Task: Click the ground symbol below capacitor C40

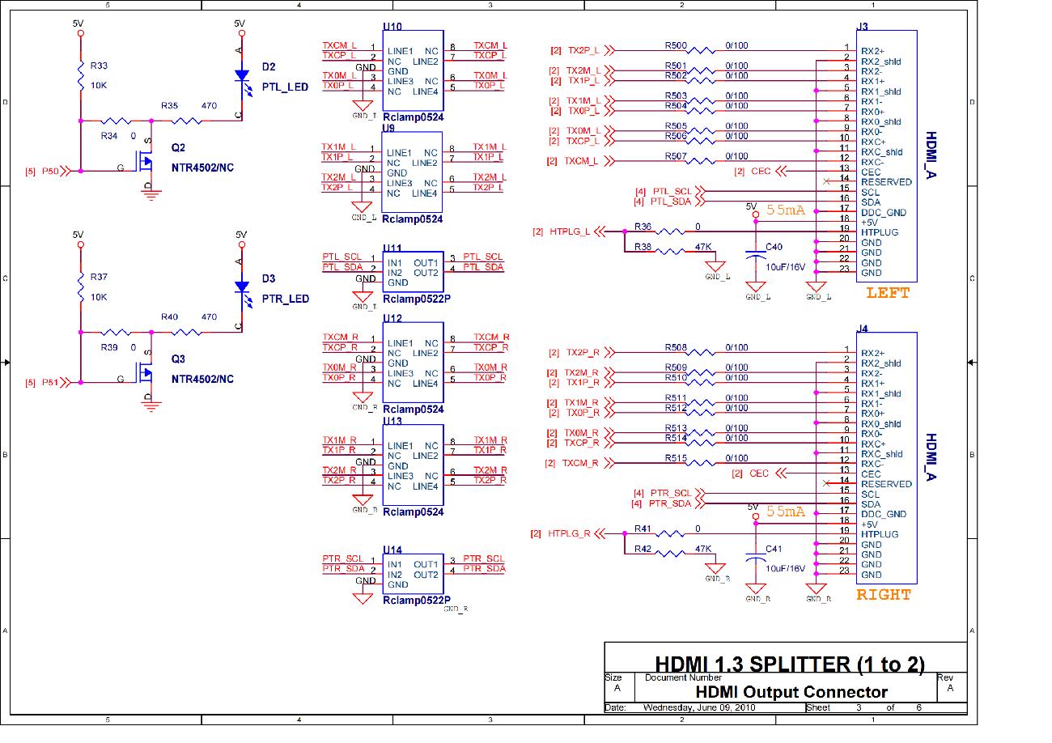Action: pyautogui.click(x=756, y=287)
